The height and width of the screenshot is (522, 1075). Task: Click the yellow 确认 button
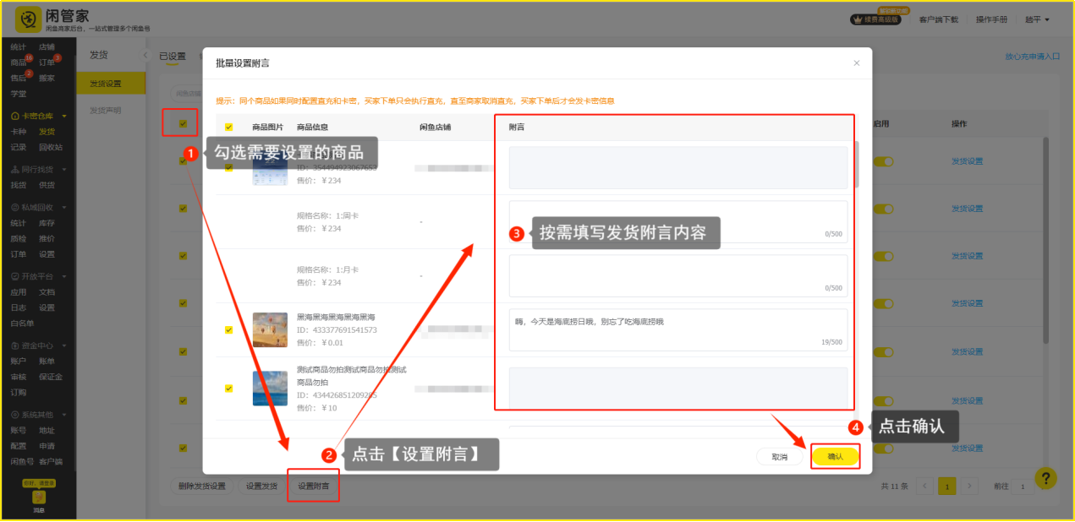click(x=835, y=457)
